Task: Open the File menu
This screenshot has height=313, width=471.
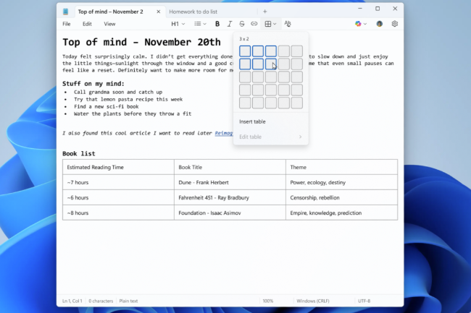Action: click(67, 24)
